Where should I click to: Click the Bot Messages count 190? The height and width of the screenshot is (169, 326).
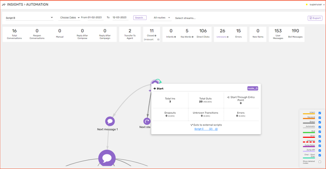click(x=295, y=31)
